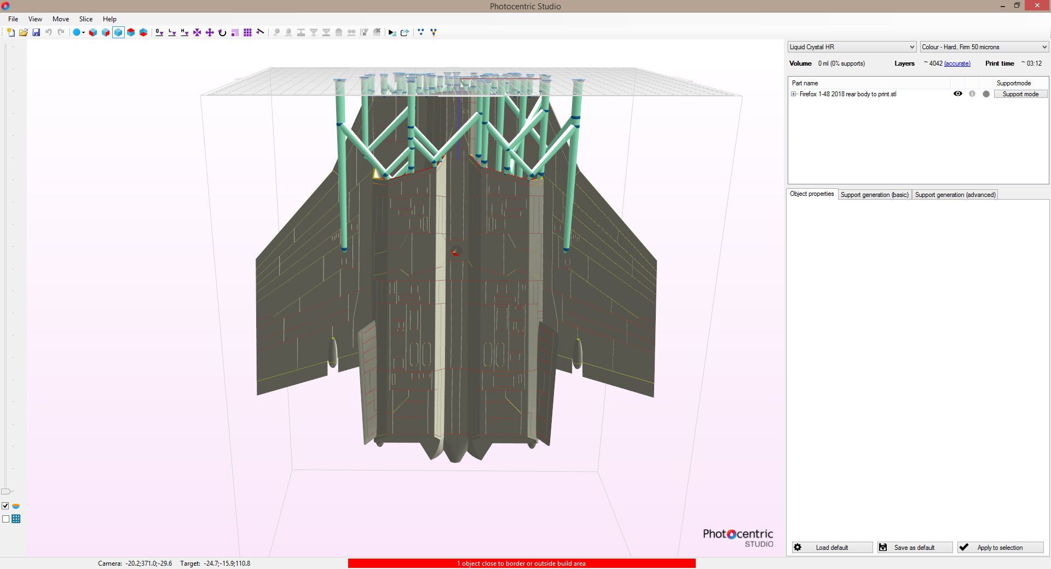Select the cube view with red top face
The width and height of the screenshot is (1051, 569).
coord(131,32)
